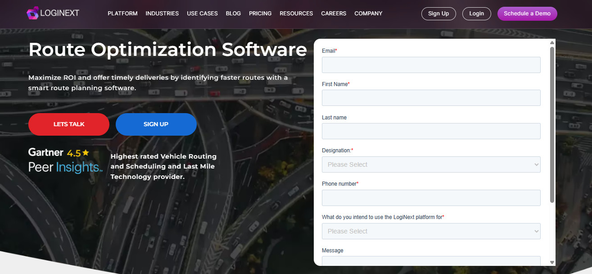Click the Route Optimization Software heading

click(x=167, y=50)
